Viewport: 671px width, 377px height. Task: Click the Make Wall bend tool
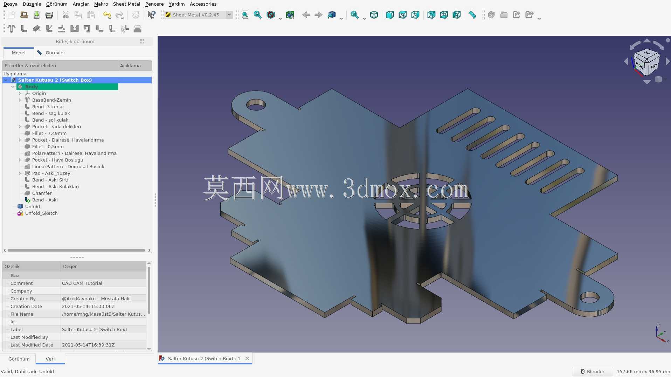(24, 29)
